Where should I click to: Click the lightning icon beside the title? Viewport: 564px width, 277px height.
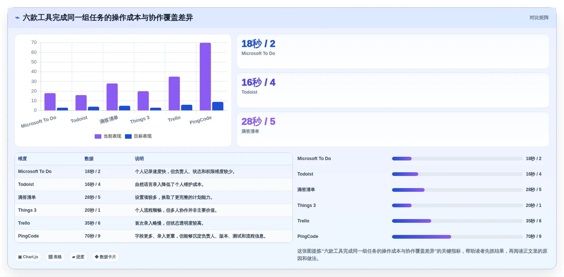[x=17, y=18]
